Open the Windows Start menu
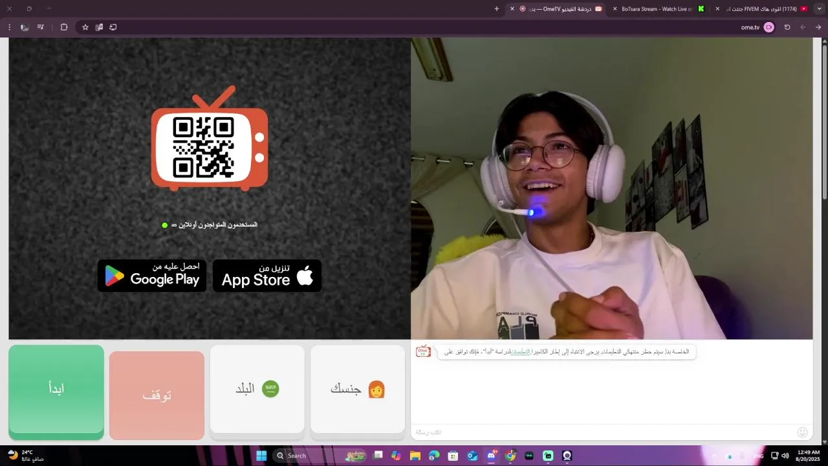 tap(261, 456)
